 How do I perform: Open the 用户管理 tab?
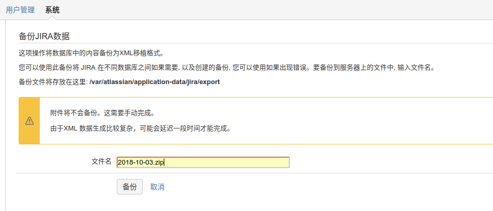[20, 10]
